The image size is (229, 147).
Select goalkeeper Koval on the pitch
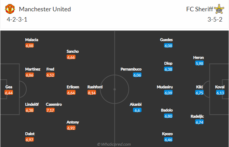[220, 87]
